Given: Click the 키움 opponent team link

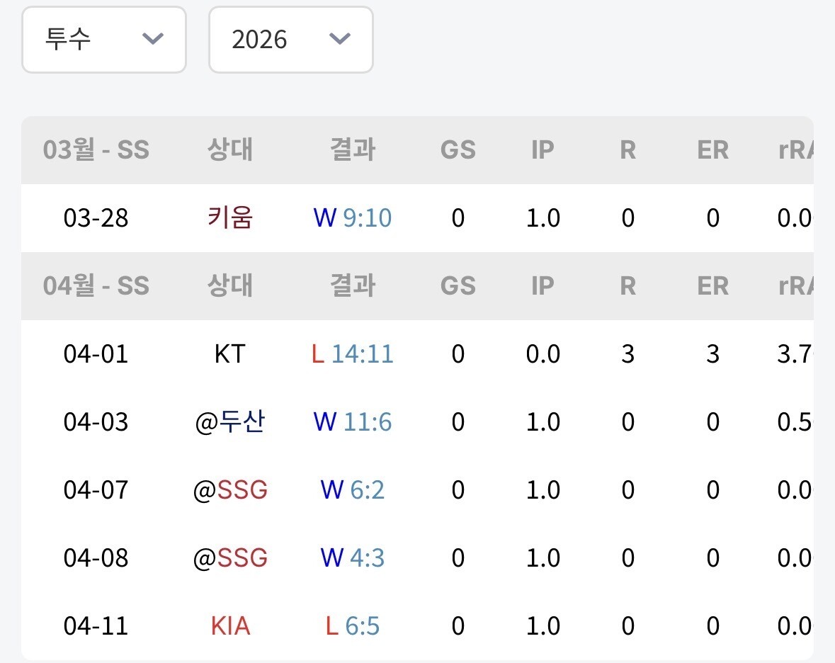Looking at the screenshot, I should tap(230, 218).
